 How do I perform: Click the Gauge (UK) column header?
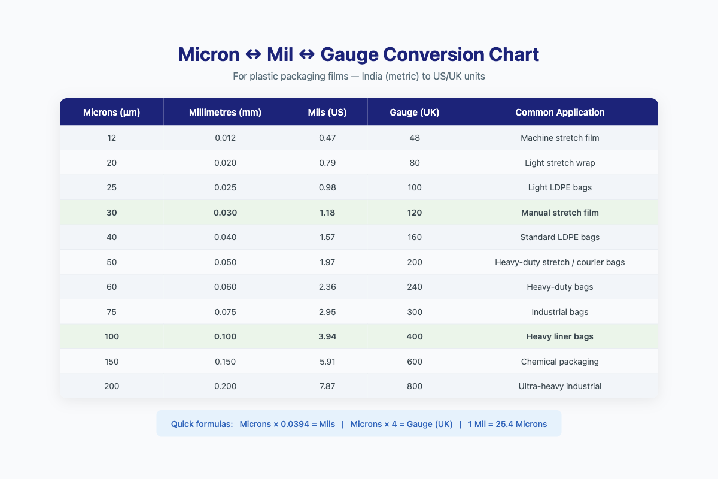[x=415, y=112]
